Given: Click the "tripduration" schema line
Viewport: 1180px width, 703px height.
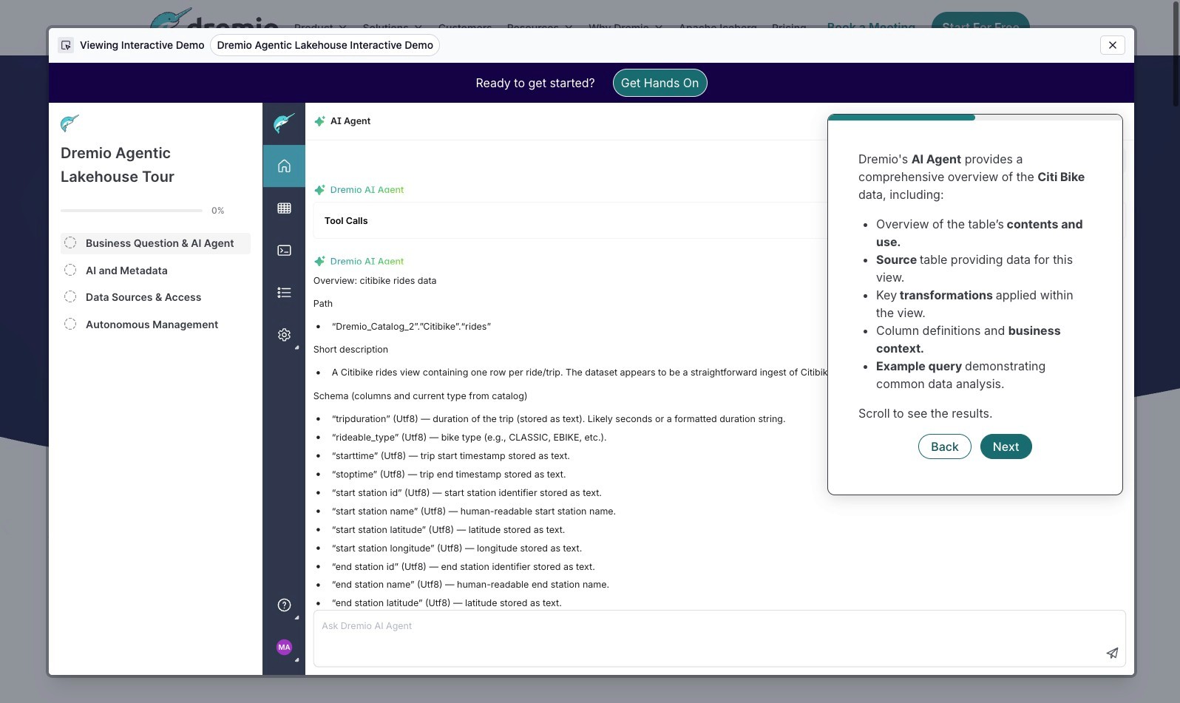Looking at the screenshot, I should tap(558, 419).
